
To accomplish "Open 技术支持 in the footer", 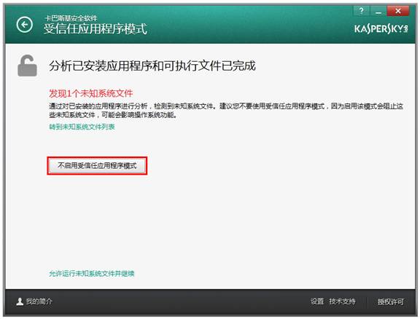I will tap(342, 302).
